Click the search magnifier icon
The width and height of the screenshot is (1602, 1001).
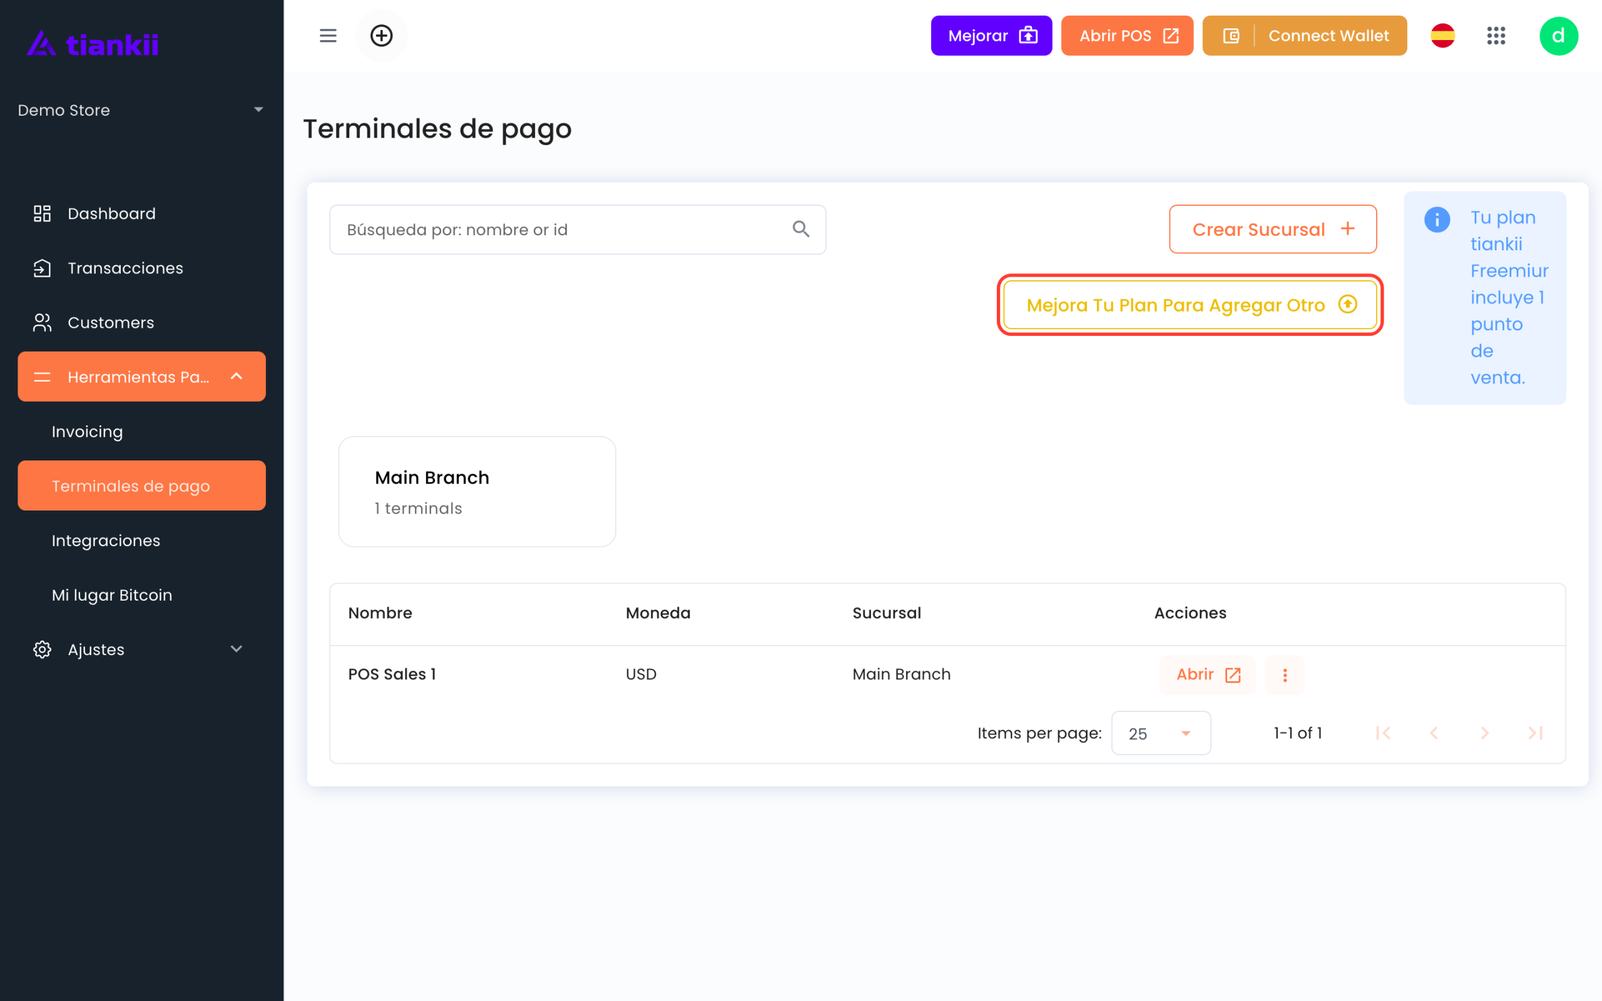coord(801,229)
